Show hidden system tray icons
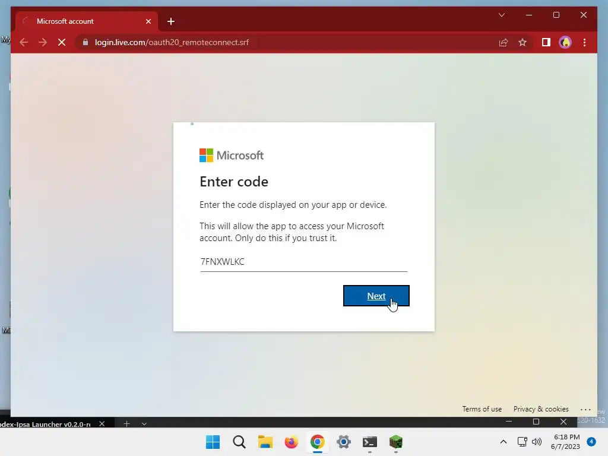The height and width of the screenshot is (456, 608). coord(503,442)
